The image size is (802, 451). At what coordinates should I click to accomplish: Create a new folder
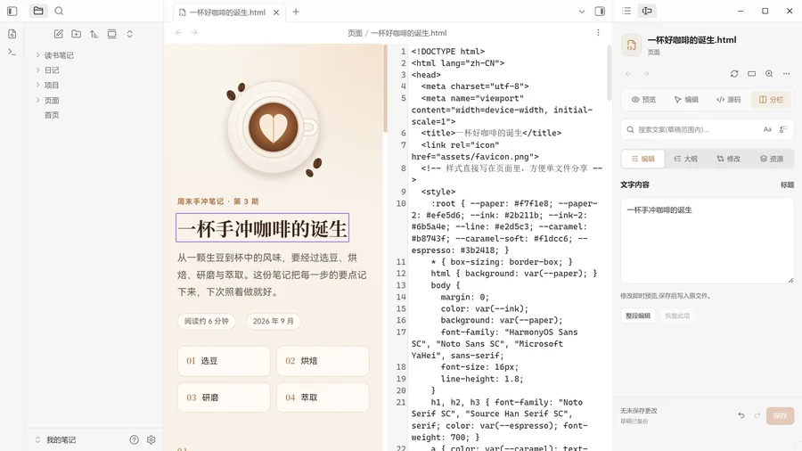[77, 34]
